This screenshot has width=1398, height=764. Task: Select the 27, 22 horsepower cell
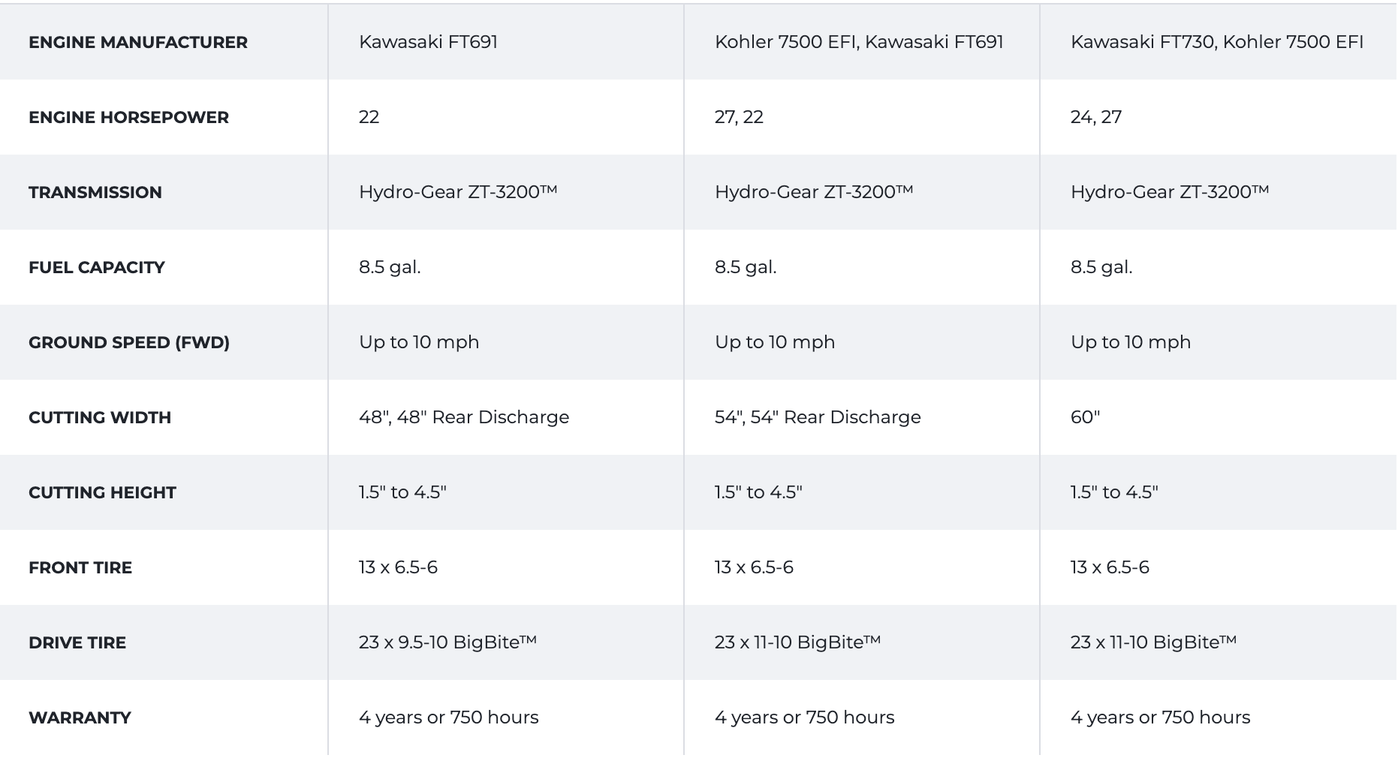pos(739,117)
